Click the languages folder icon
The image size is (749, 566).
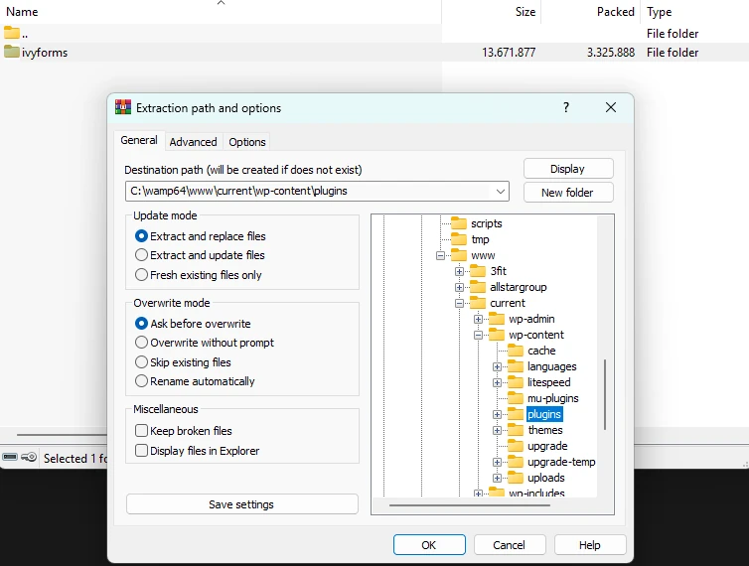point(516,366)
